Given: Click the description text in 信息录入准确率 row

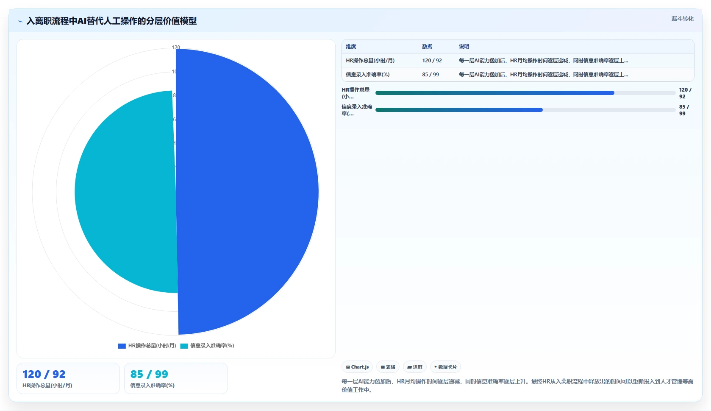Looking at the screenshot, I should [544, 75].
